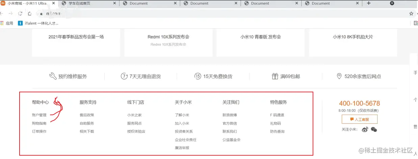Open the 授权体验店 link
This screenshot has width=418, height=159.
136,131
